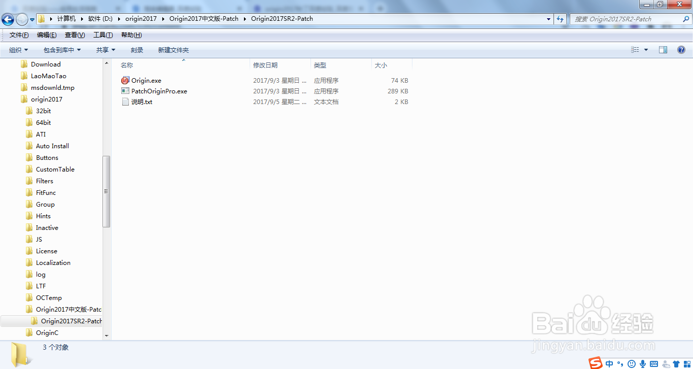Click the 刻录 button
Viewport: 693px width, 369px height.
tap(137, 50)
